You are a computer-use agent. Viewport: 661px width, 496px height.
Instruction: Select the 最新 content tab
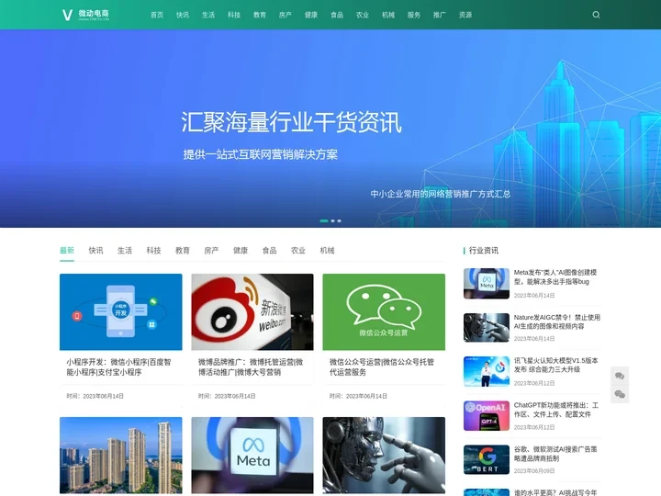tap(67, 251)
